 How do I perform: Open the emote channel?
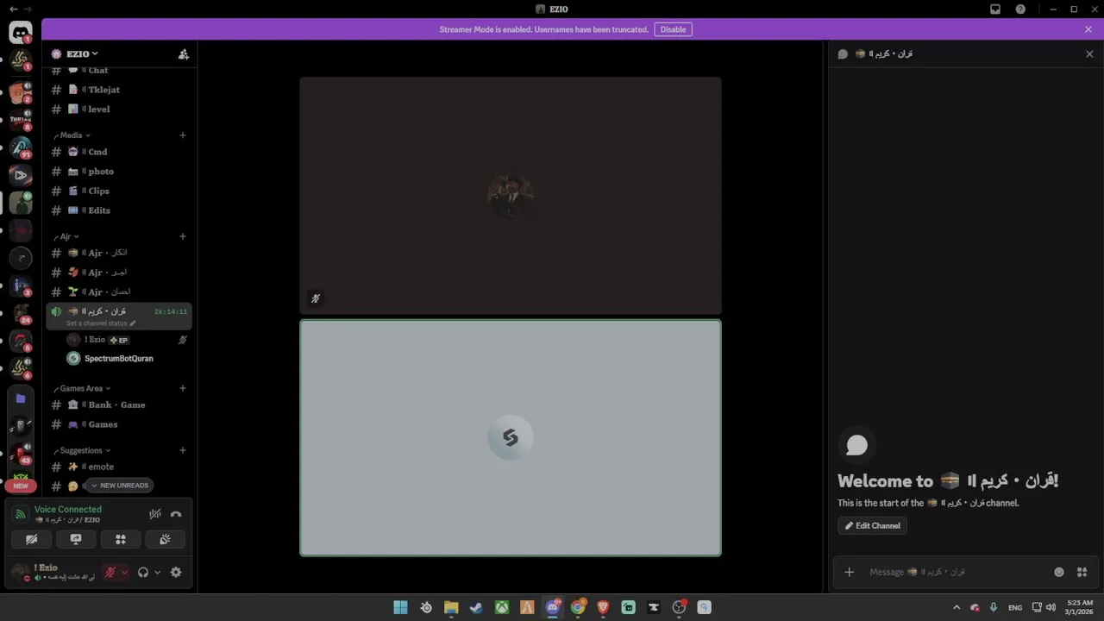pos(119,467)
